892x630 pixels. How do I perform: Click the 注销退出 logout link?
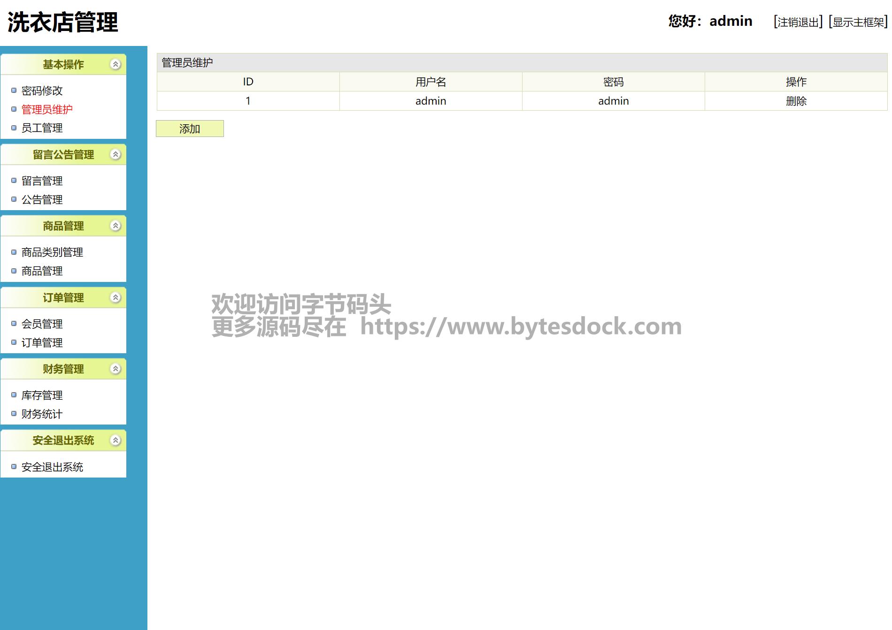[798, 22]
